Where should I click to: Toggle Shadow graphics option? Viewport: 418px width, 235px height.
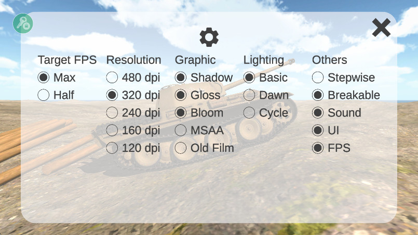pos(181,78)
